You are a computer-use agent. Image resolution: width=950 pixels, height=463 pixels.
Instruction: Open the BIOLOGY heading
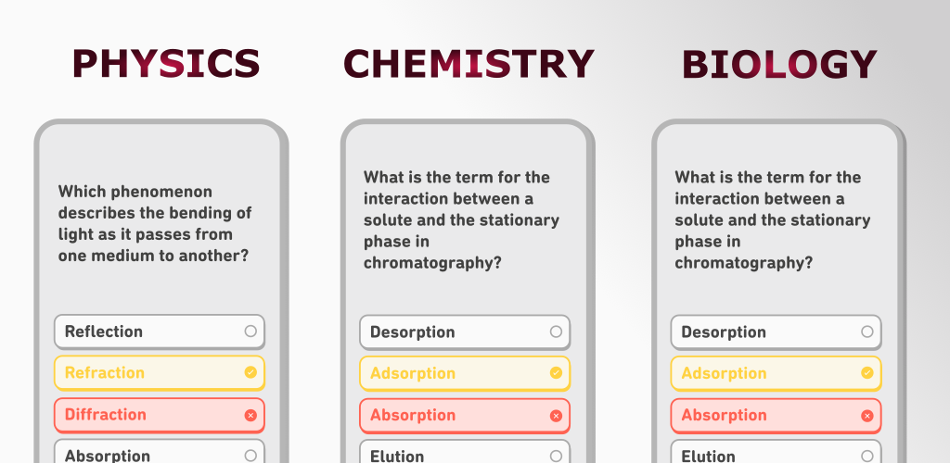(x=779, y=64)
